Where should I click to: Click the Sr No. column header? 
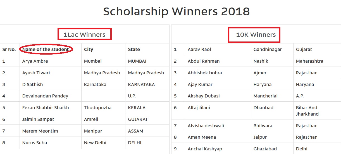[9, 50]
